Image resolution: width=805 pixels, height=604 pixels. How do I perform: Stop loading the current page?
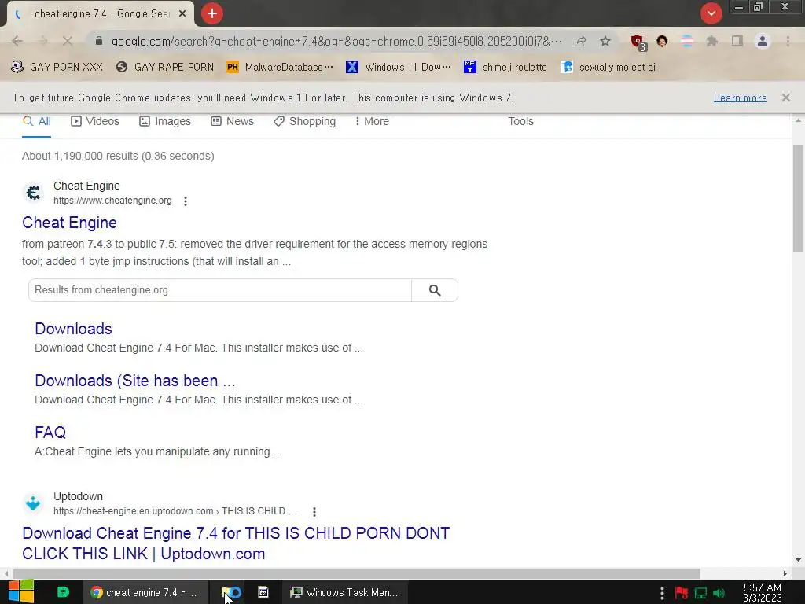tap(68, 41)
